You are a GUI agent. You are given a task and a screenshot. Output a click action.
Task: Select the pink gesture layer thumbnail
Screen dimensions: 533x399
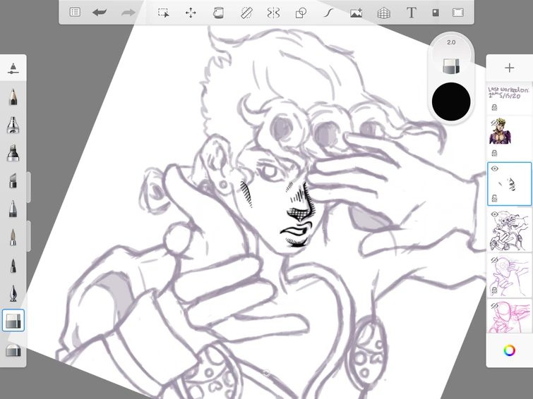[x=509, y=317]
